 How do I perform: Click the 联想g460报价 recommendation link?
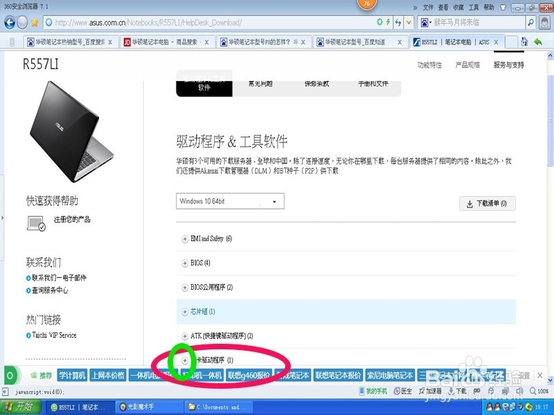click(x=249, y=375)
